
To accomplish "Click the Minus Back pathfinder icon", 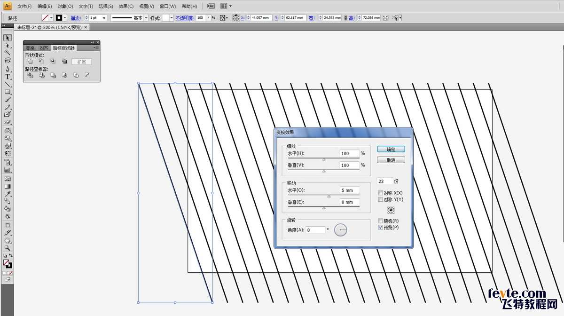I will click(x=87, y=75).
